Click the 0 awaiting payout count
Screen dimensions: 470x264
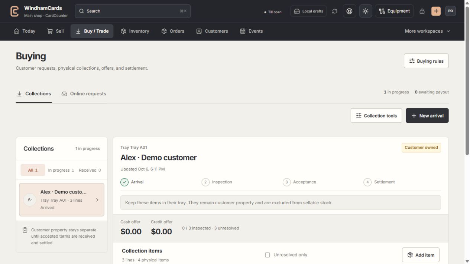click(432, 92)
